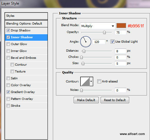The width and height of the screenshot is (150, 140).
Task: Click the Noise slider handle
Action: 82,90
